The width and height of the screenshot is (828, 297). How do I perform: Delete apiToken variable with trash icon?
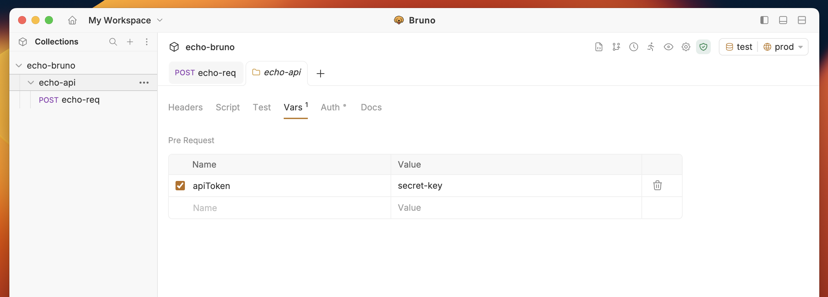(x=658, y=185)
